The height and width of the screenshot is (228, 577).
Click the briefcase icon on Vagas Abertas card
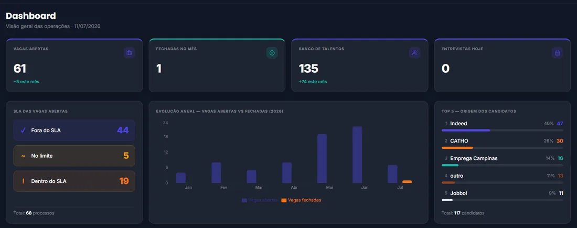click(129, 53)
